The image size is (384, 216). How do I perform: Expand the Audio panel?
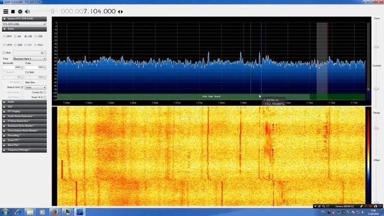pos(24,102)
